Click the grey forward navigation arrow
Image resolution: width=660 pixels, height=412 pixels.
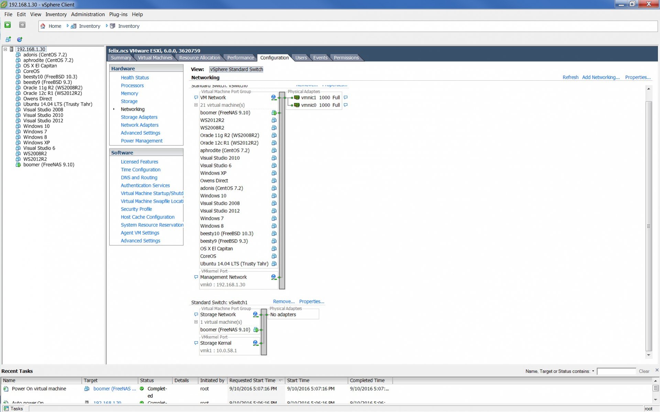(x=22, y=25)
